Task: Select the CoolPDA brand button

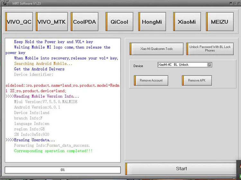Action: 85,22
